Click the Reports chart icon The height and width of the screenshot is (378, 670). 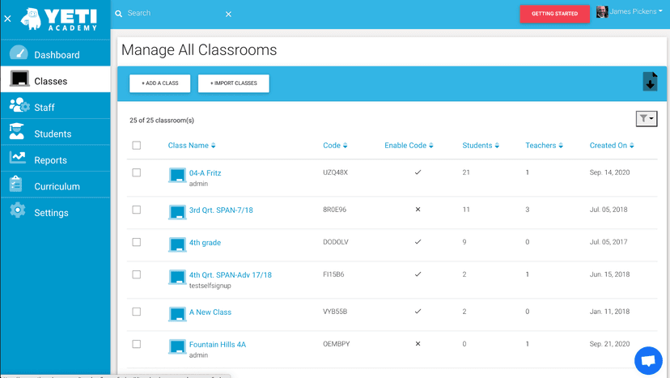18,158
